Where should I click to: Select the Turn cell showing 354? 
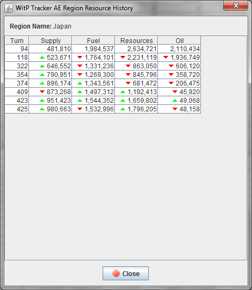pyautogui.click(x=17, y=75)
